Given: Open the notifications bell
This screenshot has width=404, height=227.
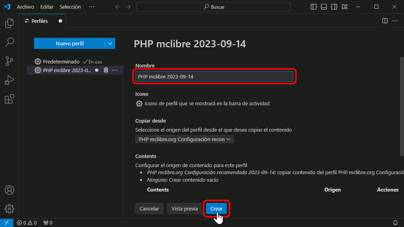Looking at the screenshot, I should pyautogui.click(x=395, y=223).
